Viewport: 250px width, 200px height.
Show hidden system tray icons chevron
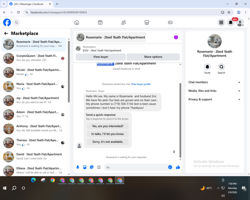218,188
